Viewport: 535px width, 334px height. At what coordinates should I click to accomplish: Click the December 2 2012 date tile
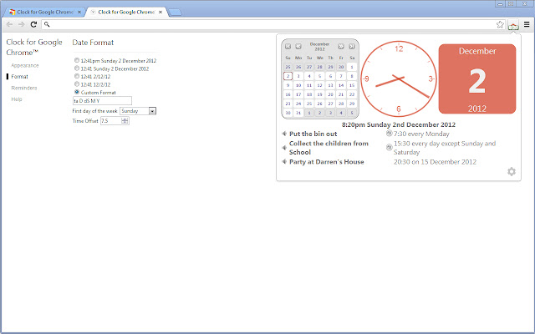tap(477, 79)
